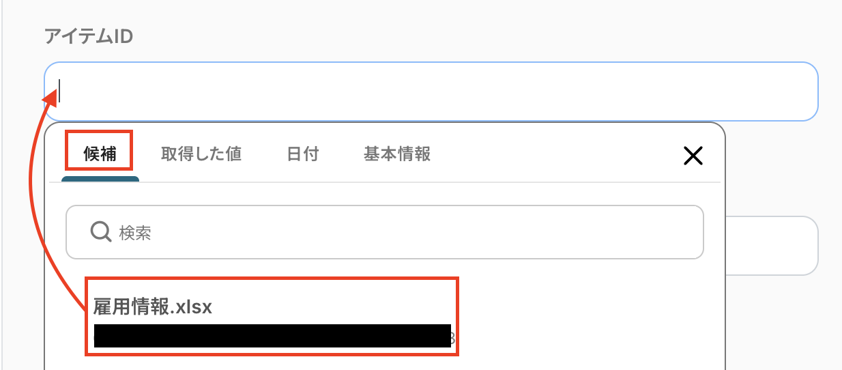Place cursor at text caret in アイテムID box

tap(60, 91)
